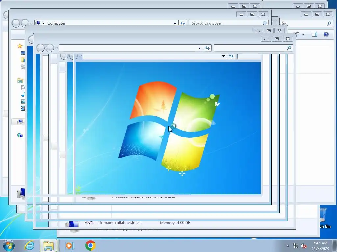Open the frontmost window's address bar dropdown
Viewport: 337px width, 252px height.
(x=200, y=48)
